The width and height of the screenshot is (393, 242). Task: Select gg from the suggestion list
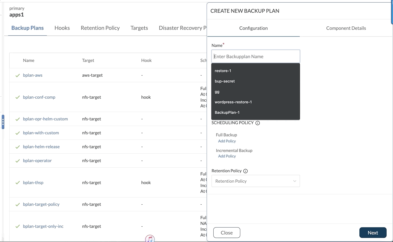(x=256, y=91)
